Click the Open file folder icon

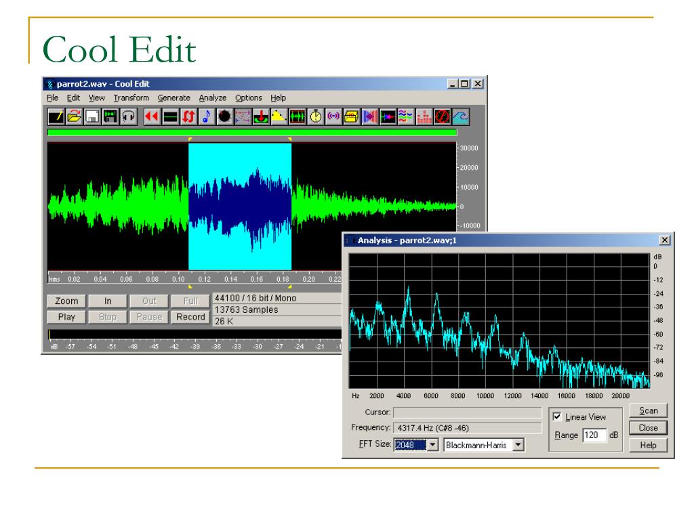[75, 116]
